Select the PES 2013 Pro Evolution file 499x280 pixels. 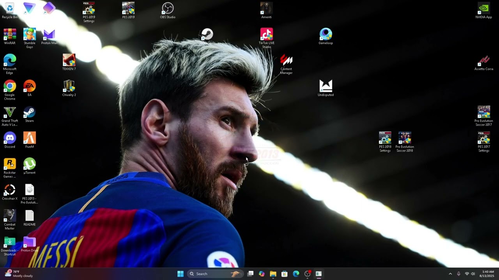coord(29,194)
